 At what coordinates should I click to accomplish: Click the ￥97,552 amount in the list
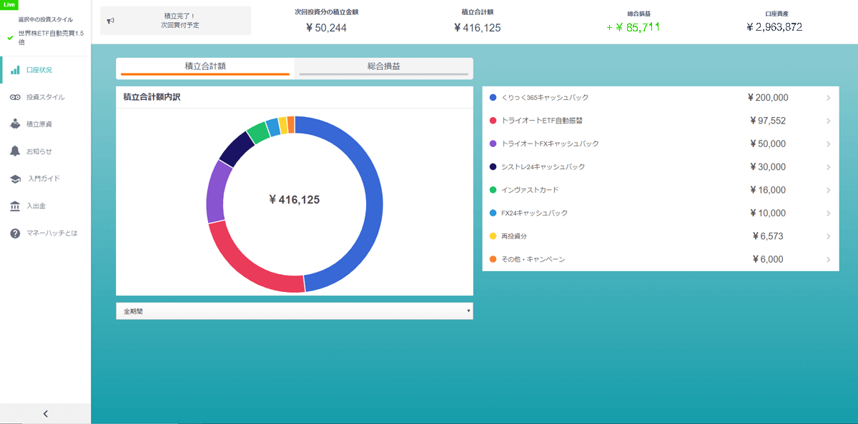click(768, 121)
